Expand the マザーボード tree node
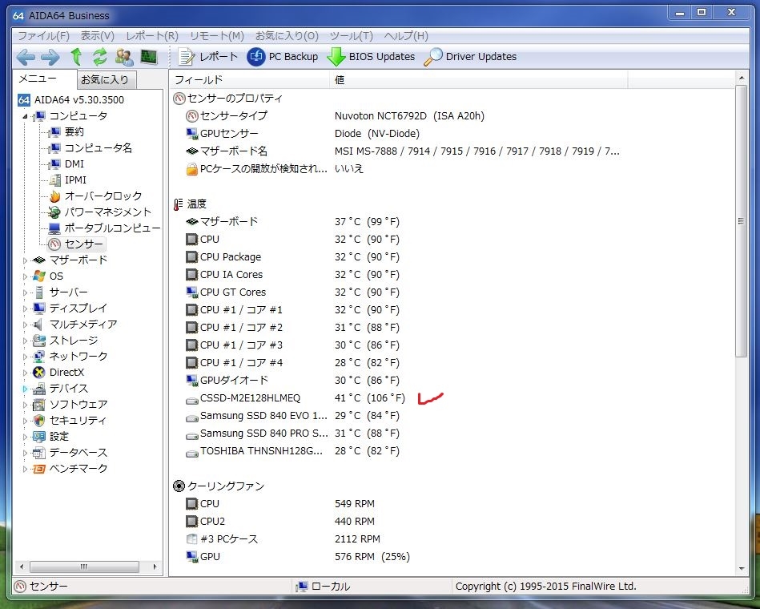 tap(25, 260)
